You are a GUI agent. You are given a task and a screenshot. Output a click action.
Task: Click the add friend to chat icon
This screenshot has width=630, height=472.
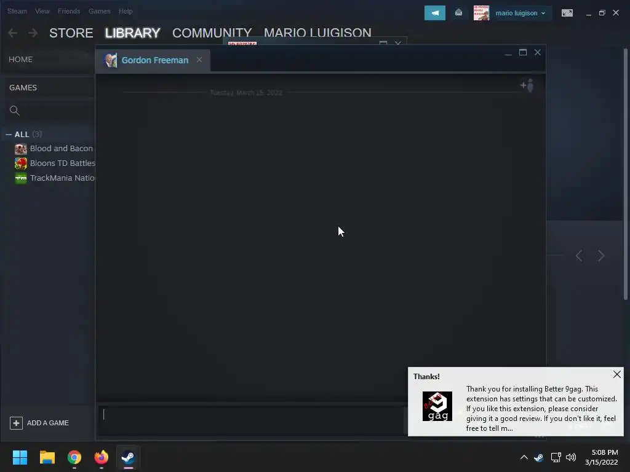click(x=527, y=85)
